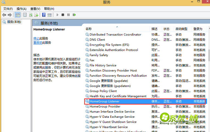The image size is (210, 132).
Task: Select Function Discovery Resource Publication service
Action: point(146,75)
